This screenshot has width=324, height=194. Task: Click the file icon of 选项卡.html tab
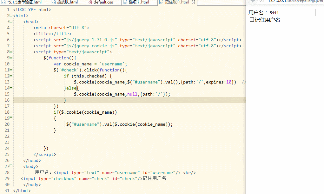pyautogui.click(x=125, y=2)
